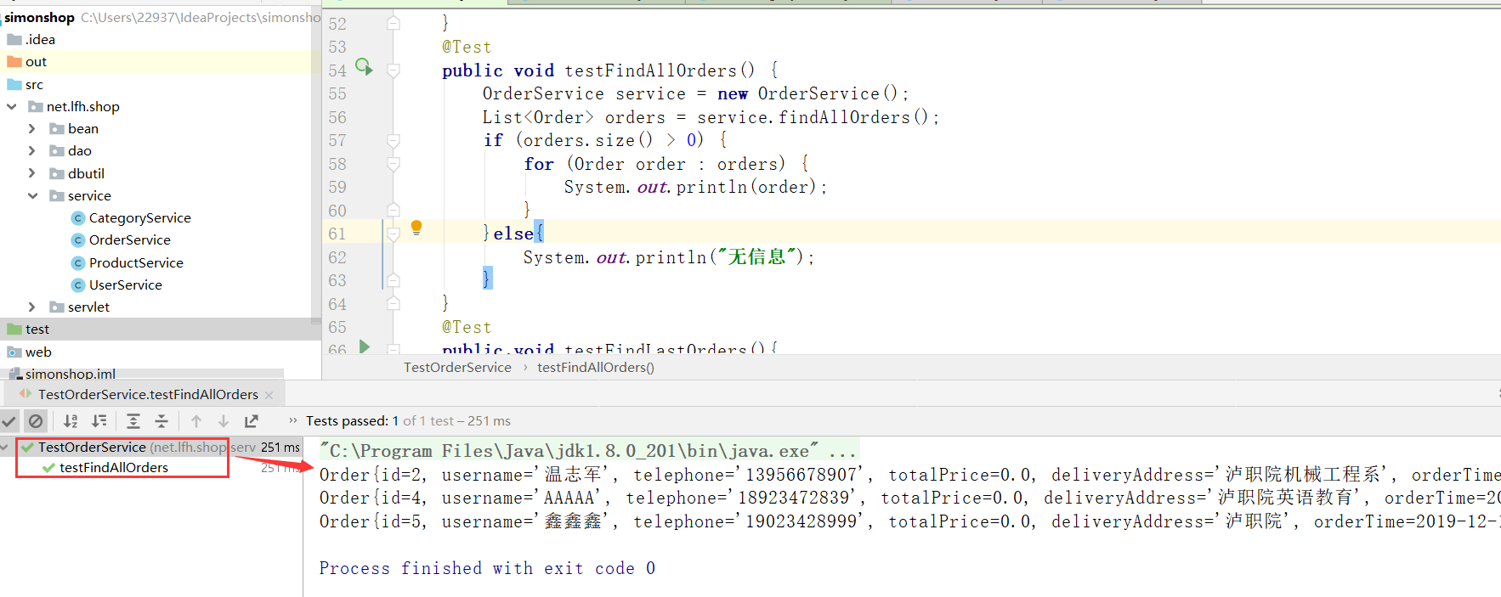This screenshot has width=1501, height=597.
Task: Toggle Show Ignored tests button
Action: (x=35, y=420)
